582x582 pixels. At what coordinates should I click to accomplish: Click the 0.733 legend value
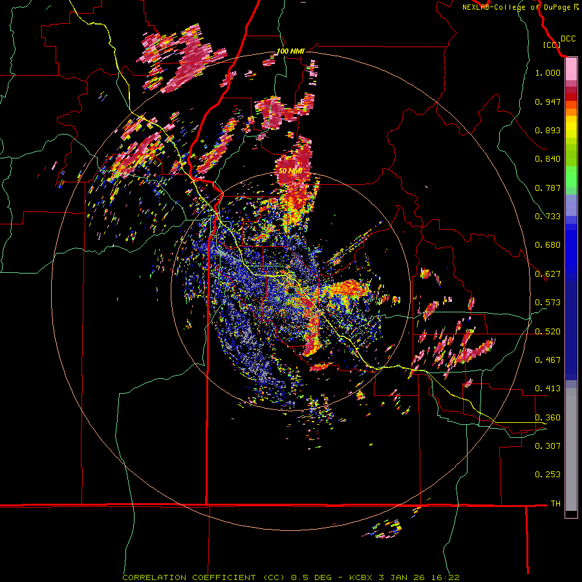click(x=548, y=217)
